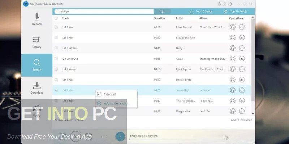Listen to Idina Menzel's Let It Go
Viewport: 289px width, 144px height.
(233, 27)
